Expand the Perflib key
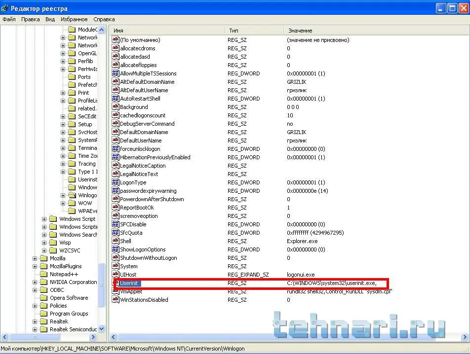The image size is (470, 354). (x=63, y=61)
